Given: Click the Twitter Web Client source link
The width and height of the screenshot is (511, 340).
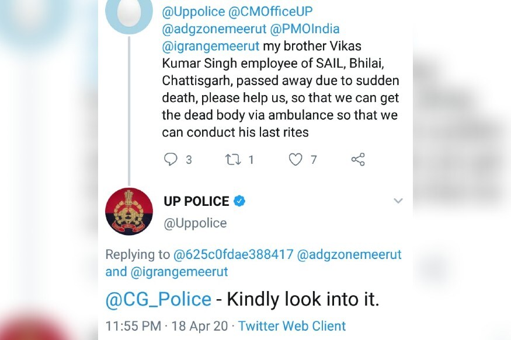Looking at the screenshot, I should 291,326.
